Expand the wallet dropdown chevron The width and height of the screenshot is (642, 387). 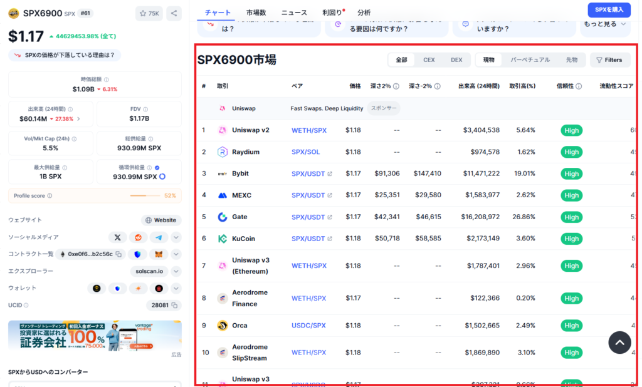[x=176, y=289]
